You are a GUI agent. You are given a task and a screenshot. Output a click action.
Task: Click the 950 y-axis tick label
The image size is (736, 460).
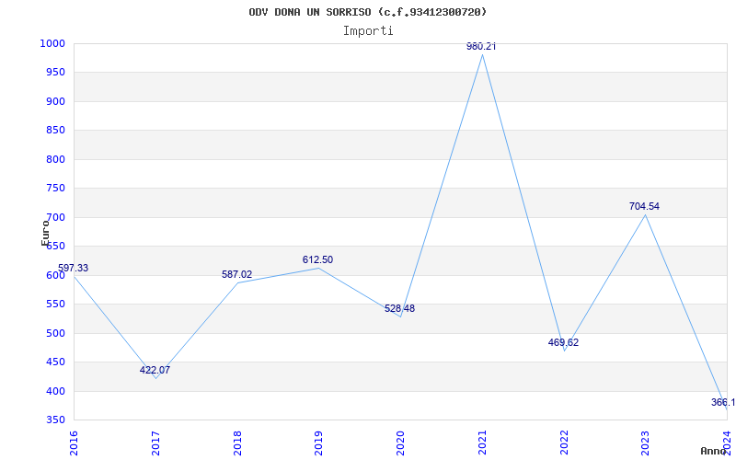55,73
